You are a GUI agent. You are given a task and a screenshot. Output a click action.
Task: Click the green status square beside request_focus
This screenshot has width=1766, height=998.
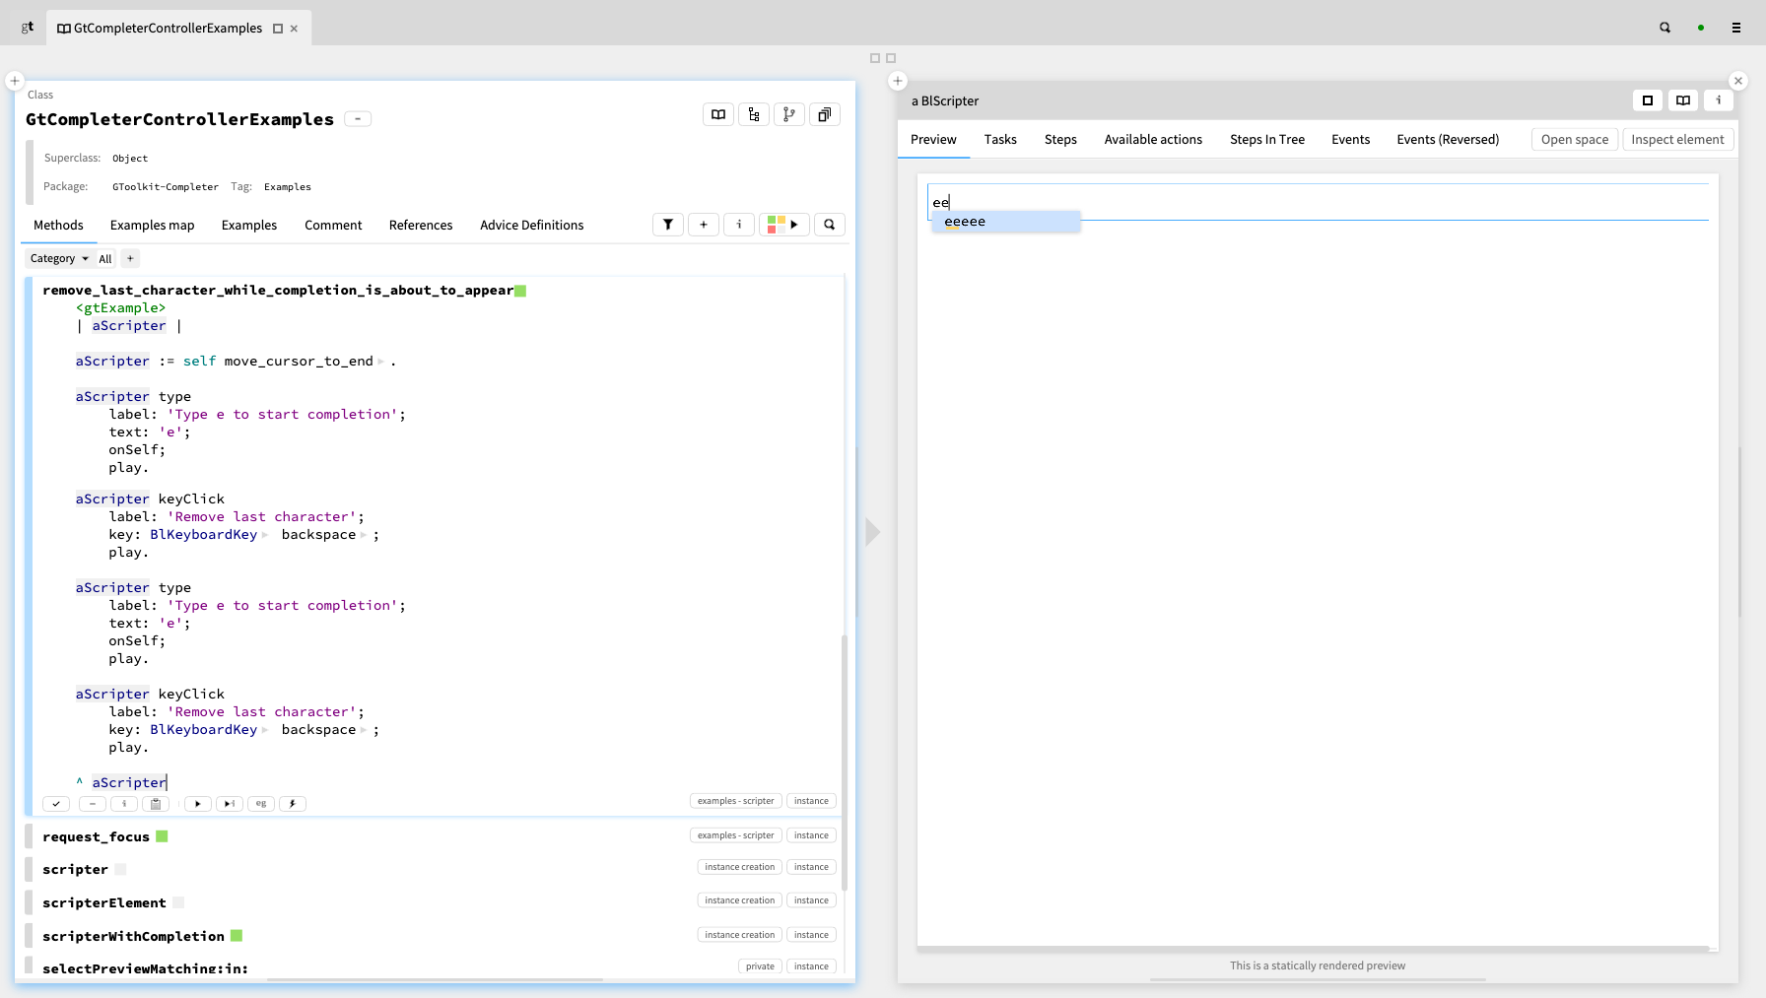click(x=162, y=836)
